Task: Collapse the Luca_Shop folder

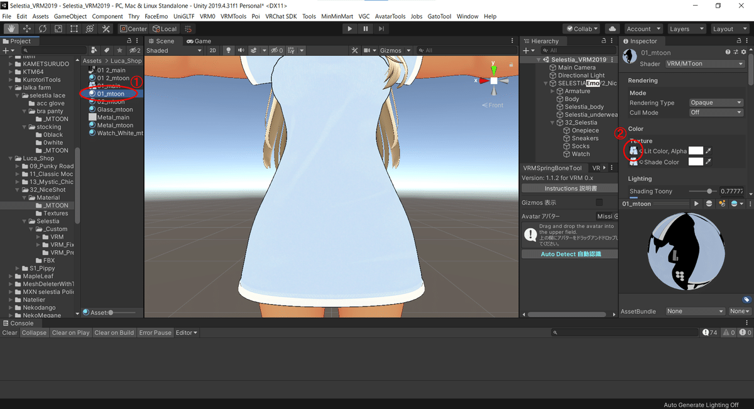Action: point(10,158)
